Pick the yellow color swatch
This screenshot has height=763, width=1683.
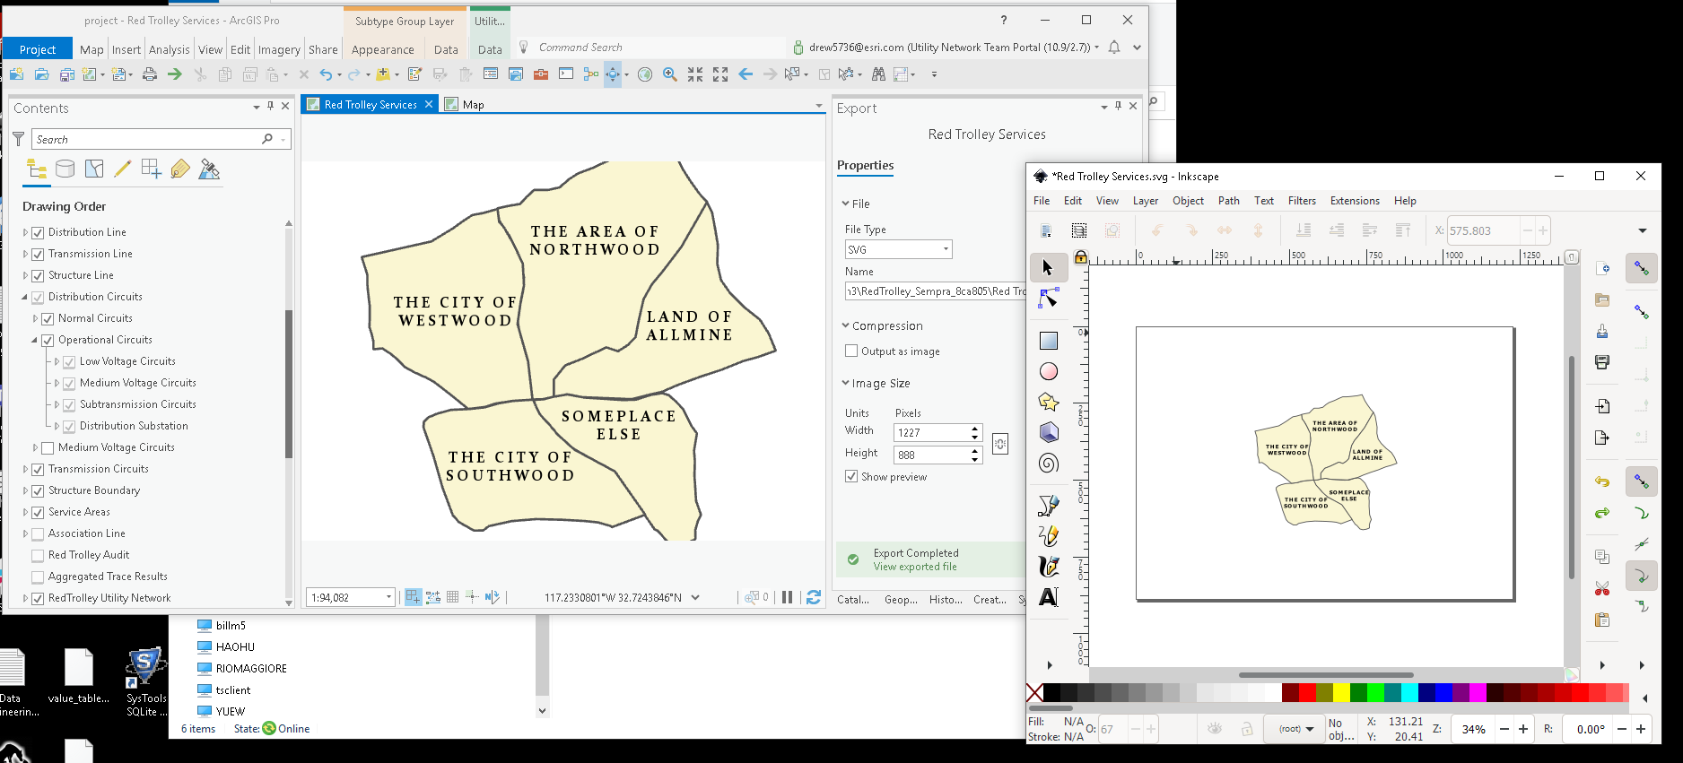click(x=1340, y=692)
